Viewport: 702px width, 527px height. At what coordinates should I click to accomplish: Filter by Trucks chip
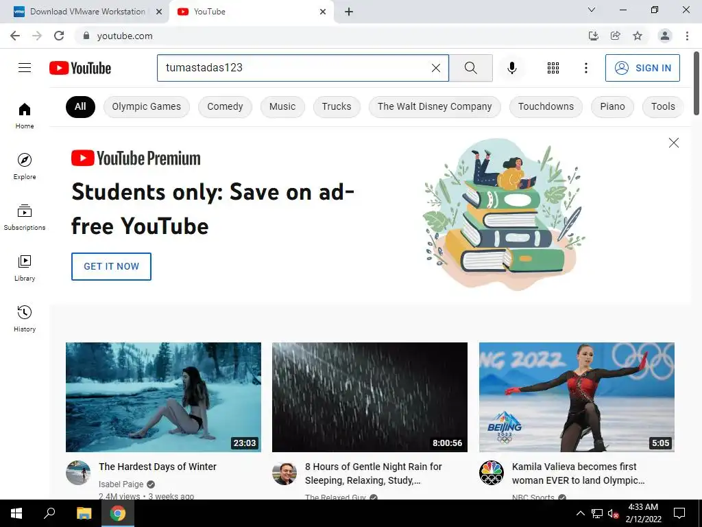click(337, 106)
